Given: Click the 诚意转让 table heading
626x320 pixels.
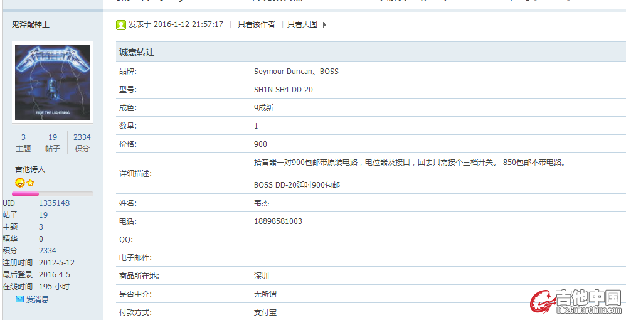Looking at the screenshot, I should [x=137, y=52].
